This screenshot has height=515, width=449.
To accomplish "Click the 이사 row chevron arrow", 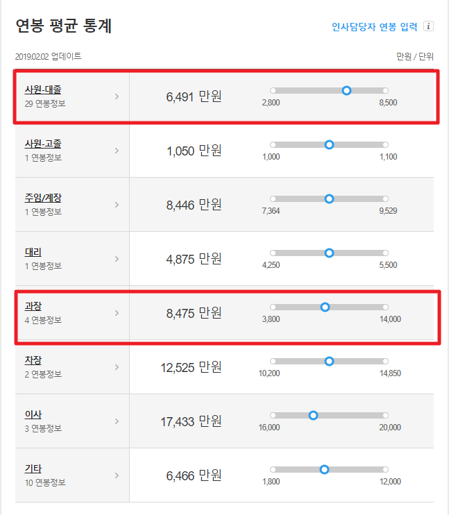I will 117,421.
